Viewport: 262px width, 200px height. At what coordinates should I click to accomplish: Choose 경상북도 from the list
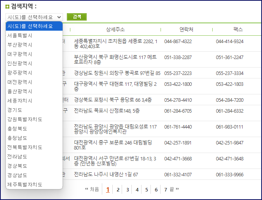(34, 166)
